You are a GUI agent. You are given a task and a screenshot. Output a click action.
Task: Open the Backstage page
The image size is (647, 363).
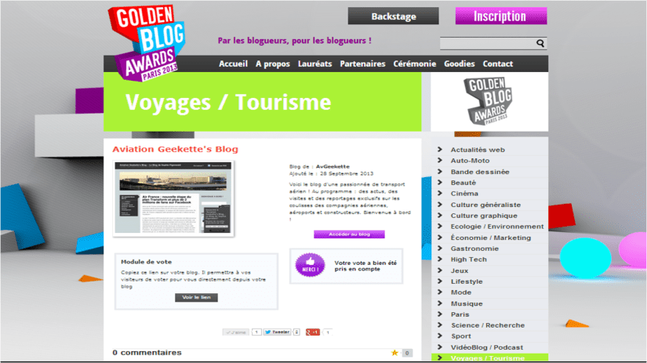click(393, 16)
